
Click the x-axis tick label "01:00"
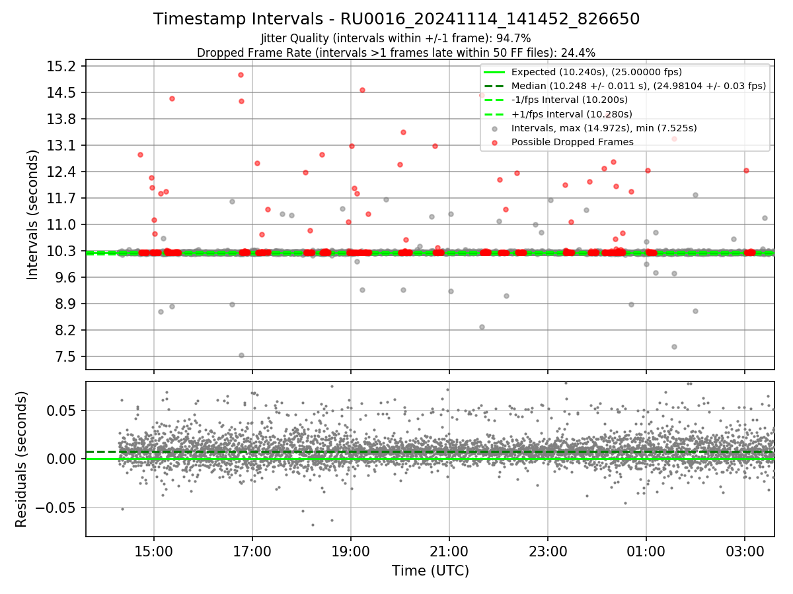point(646,553)
